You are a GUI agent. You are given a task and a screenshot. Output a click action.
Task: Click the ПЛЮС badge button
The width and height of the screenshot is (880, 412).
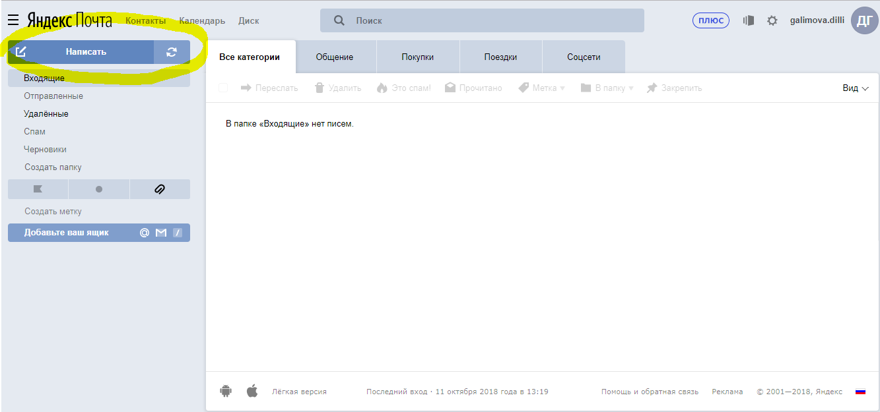(711, 20)
